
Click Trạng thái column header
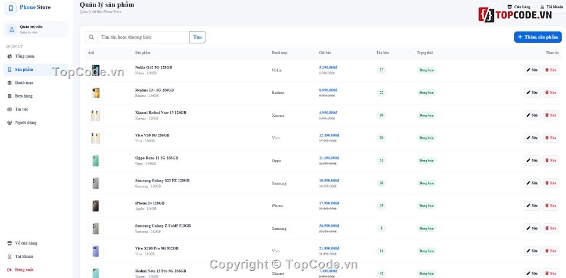tap(425, 53)
